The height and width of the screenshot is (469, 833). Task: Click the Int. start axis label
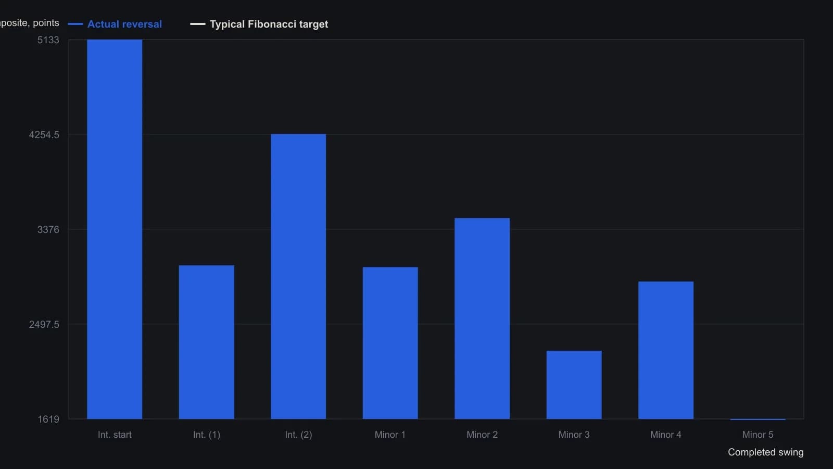click(115, 435)
